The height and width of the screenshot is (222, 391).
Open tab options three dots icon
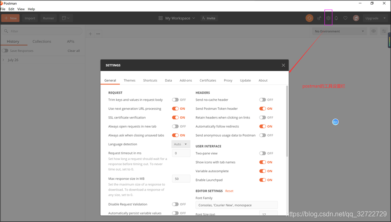tap(98, 34)
